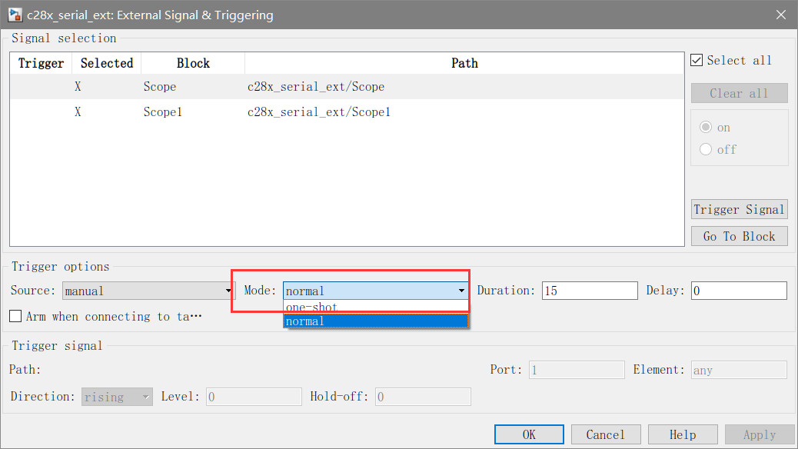
Task: Click the Cancel button
Action: click(x=606, y=434)
